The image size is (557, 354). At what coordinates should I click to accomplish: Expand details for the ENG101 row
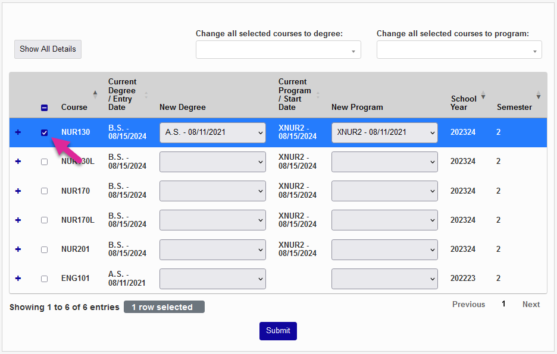pos(17,278)
